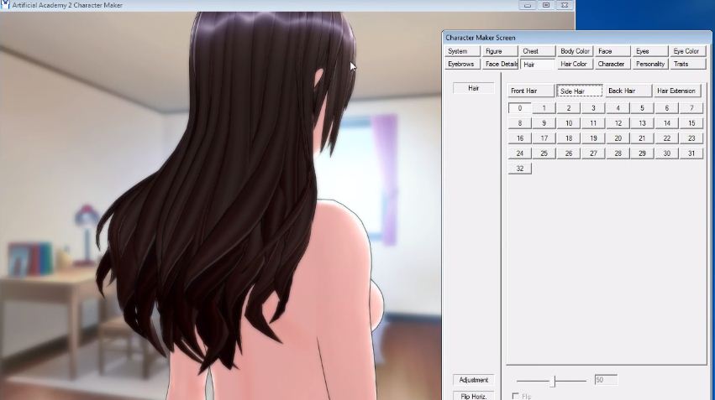Maximize the Character Maker window

[x=546, y=6]
